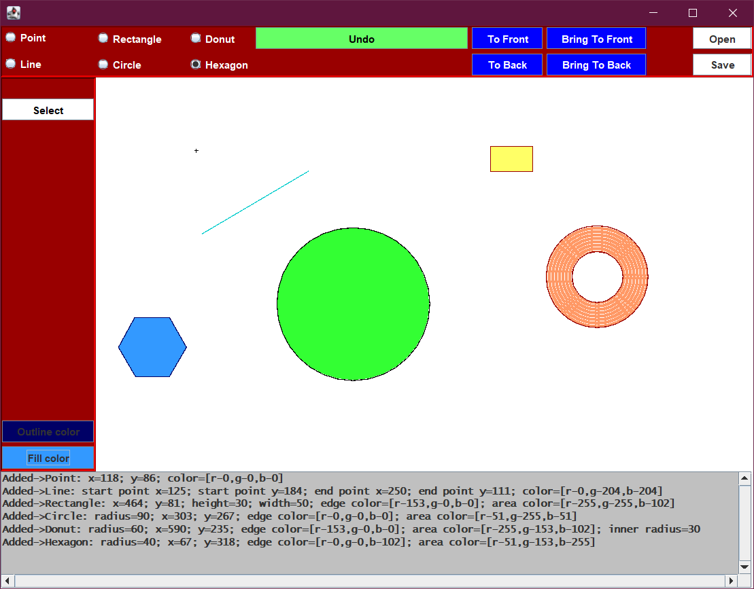Undo the last drawing action
The width and height of the screenshot is (754, 589).
pos(361,38)
